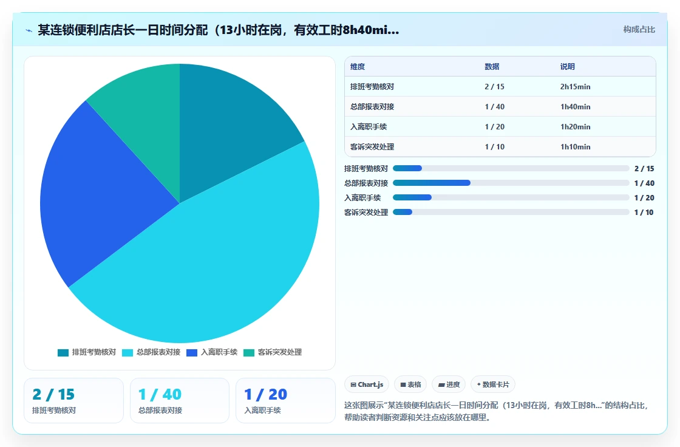Click the 1 / 20 table data cell
Viewport: 680px width, 447px height.
coord(494,127)
